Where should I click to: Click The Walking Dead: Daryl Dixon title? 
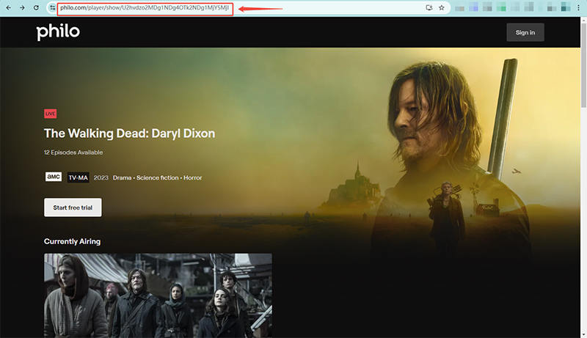click(130, 133)
